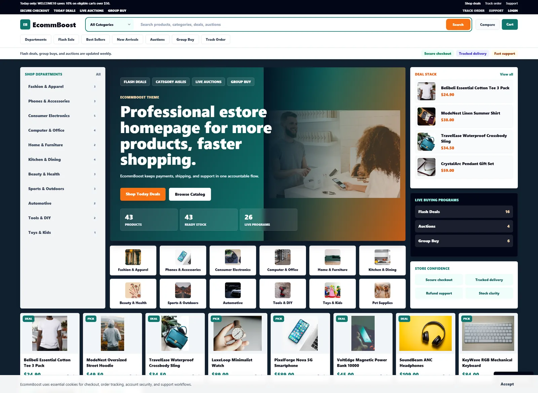Open Tools & DIY category tile image

coord(282,290)
